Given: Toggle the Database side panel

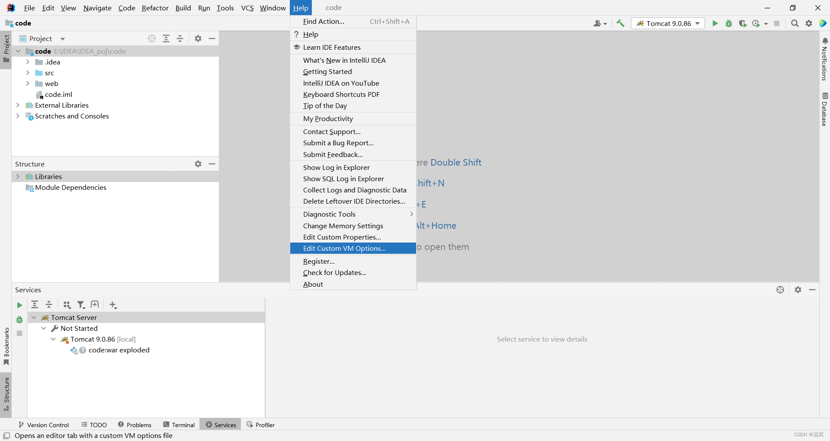Looking at the screenshot, I should point(824,109).
